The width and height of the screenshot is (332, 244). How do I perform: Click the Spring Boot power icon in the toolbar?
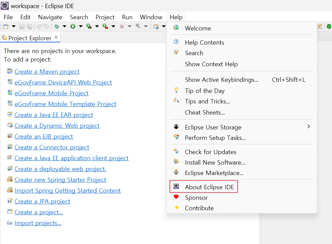(x=329, y=26)
